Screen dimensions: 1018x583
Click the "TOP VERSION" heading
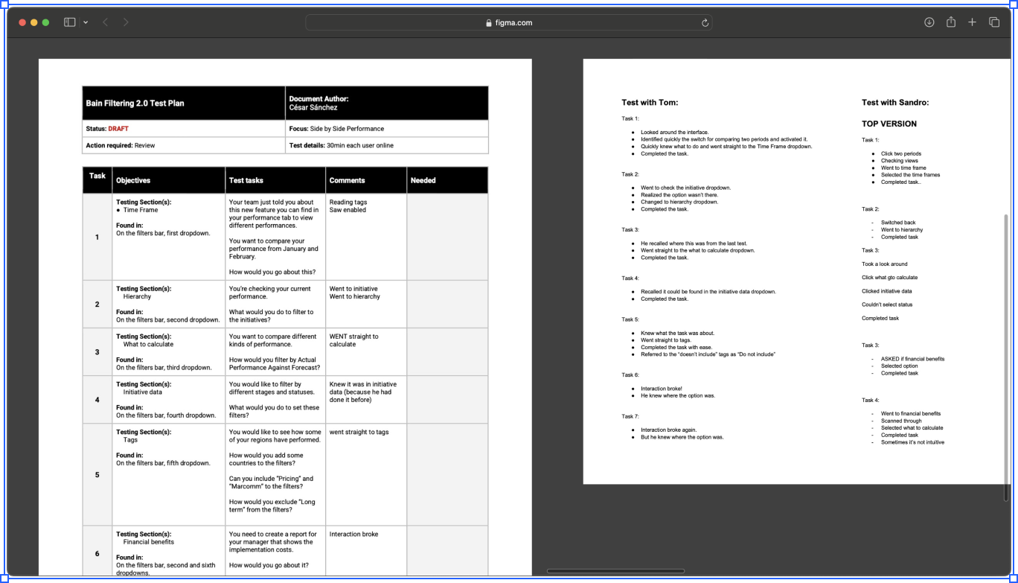tap(889, 124)
